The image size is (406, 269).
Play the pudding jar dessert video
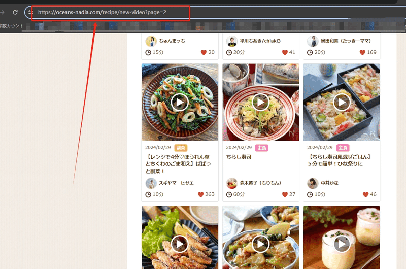coord(342,244)
